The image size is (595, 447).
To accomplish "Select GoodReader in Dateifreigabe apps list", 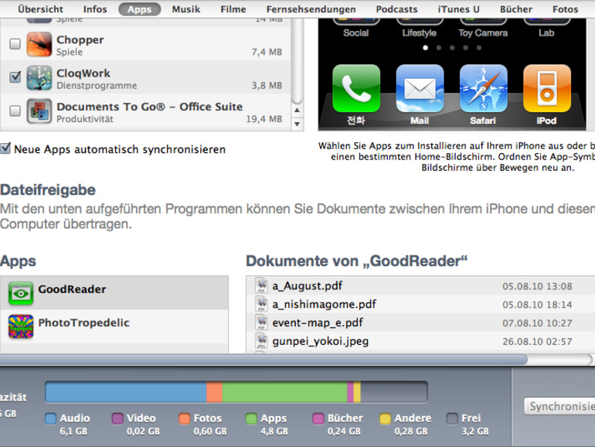I will coord(114,293).
